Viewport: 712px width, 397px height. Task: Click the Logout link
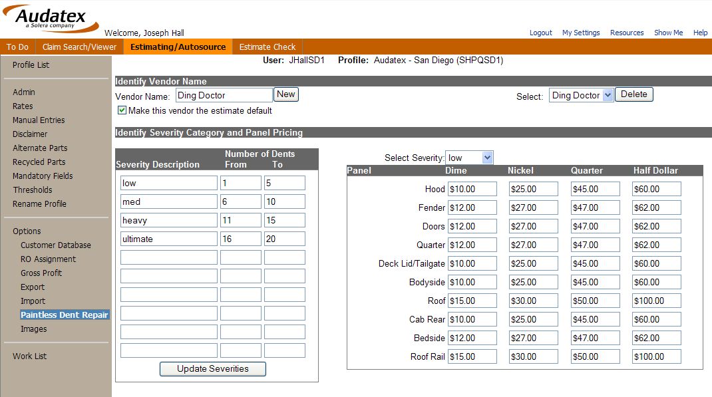click(541, 33)
